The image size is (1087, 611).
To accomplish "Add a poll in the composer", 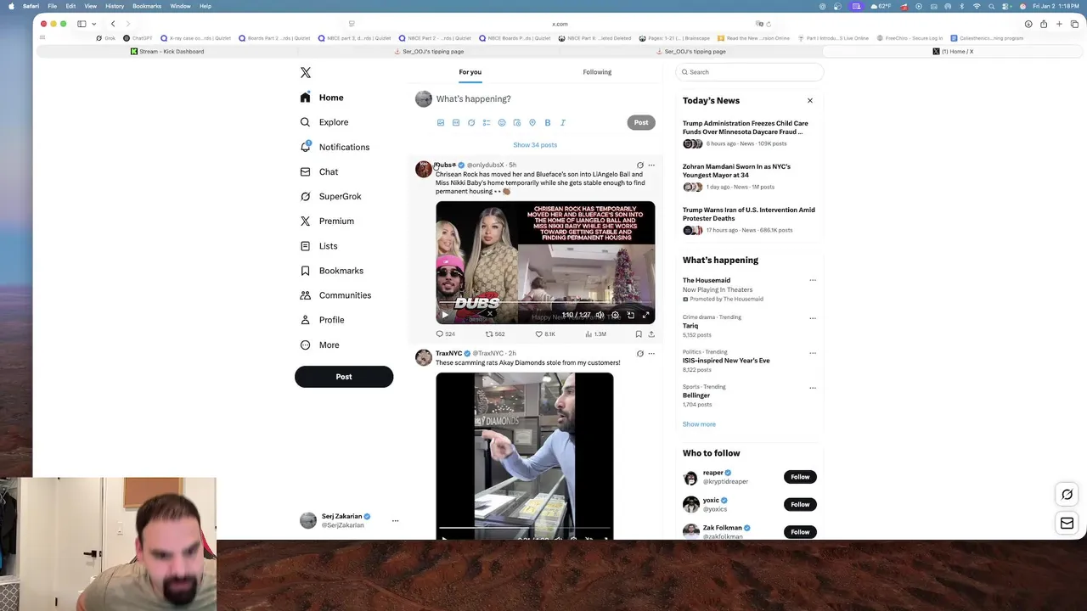I will (x=487, y=123).
